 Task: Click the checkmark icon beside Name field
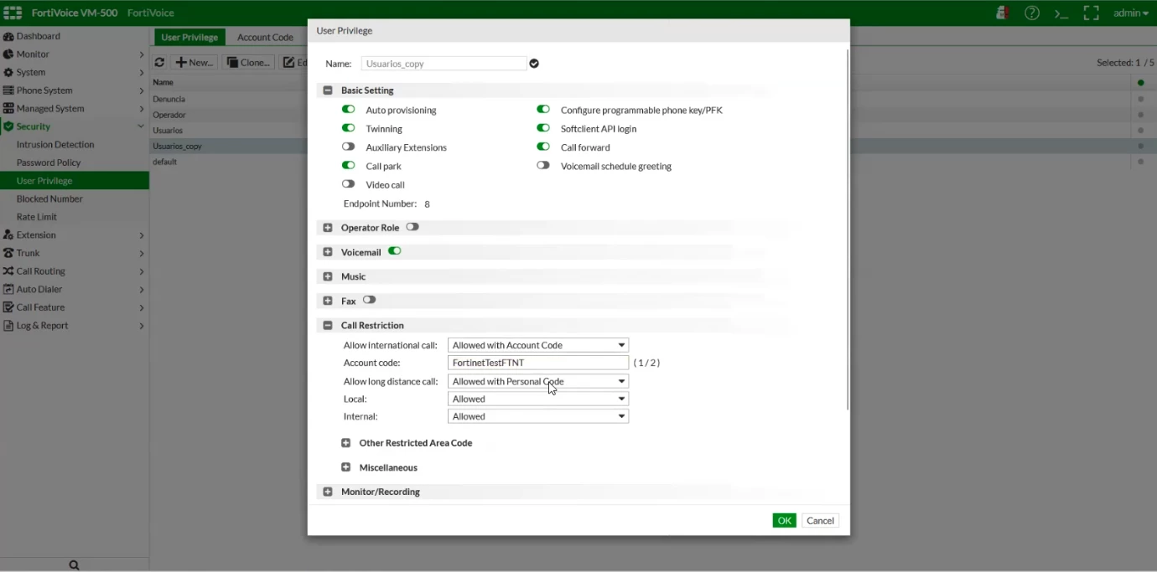tap(534, 64)
